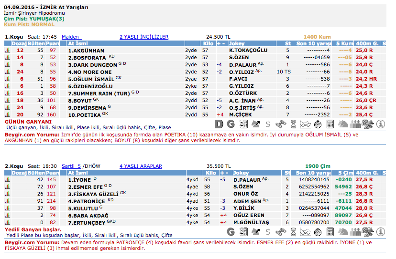
Task: Open the Maiden link in race 1
Action: [x=71, y=37]
